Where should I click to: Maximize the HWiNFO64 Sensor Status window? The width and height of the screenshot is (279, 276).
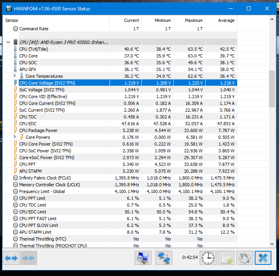[249, 8]
